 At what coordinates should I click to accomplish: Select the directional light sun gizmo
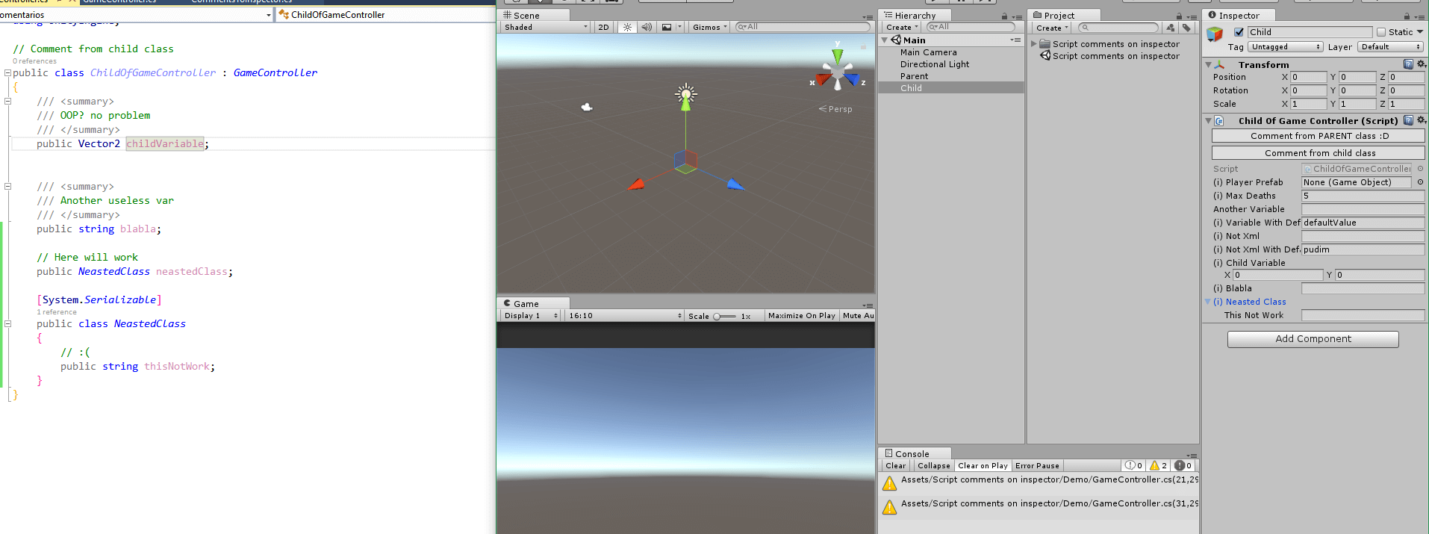pyautogui.click(x=685, y=94)
